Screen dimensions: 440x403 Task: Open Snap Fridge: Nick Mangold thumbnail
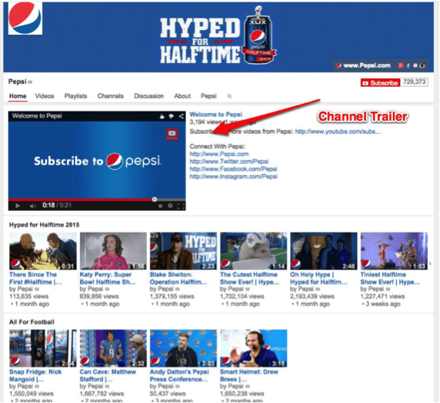[43, 348]
